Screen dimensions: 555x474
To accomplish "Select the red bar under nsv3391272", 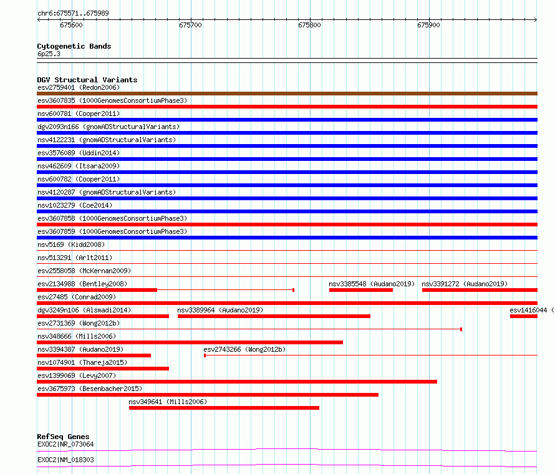I will click(480, 290).
